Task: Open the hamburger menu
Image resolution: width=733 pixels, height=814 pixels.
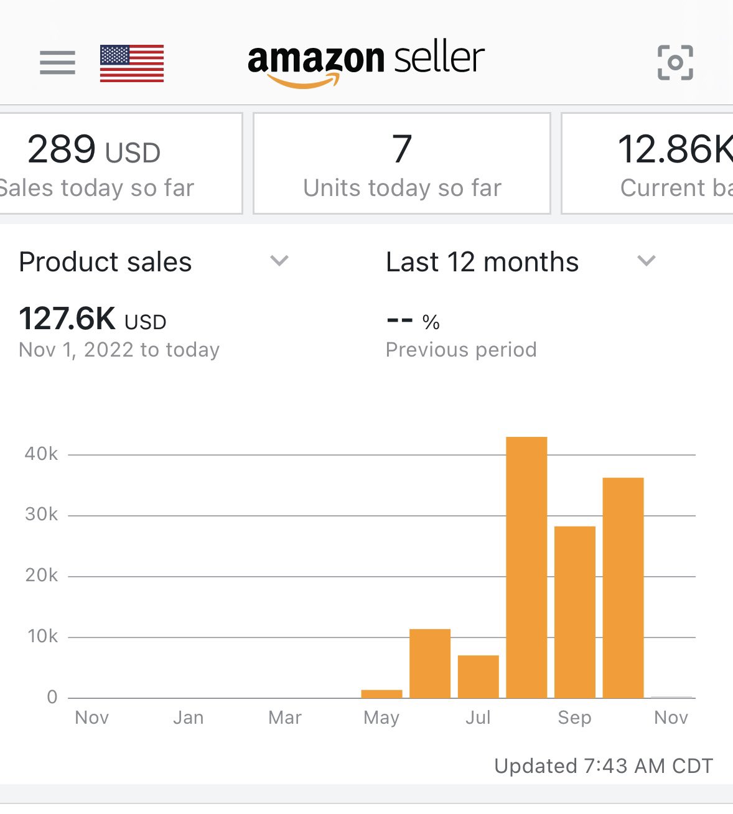Action: click(x=57, y=63)
